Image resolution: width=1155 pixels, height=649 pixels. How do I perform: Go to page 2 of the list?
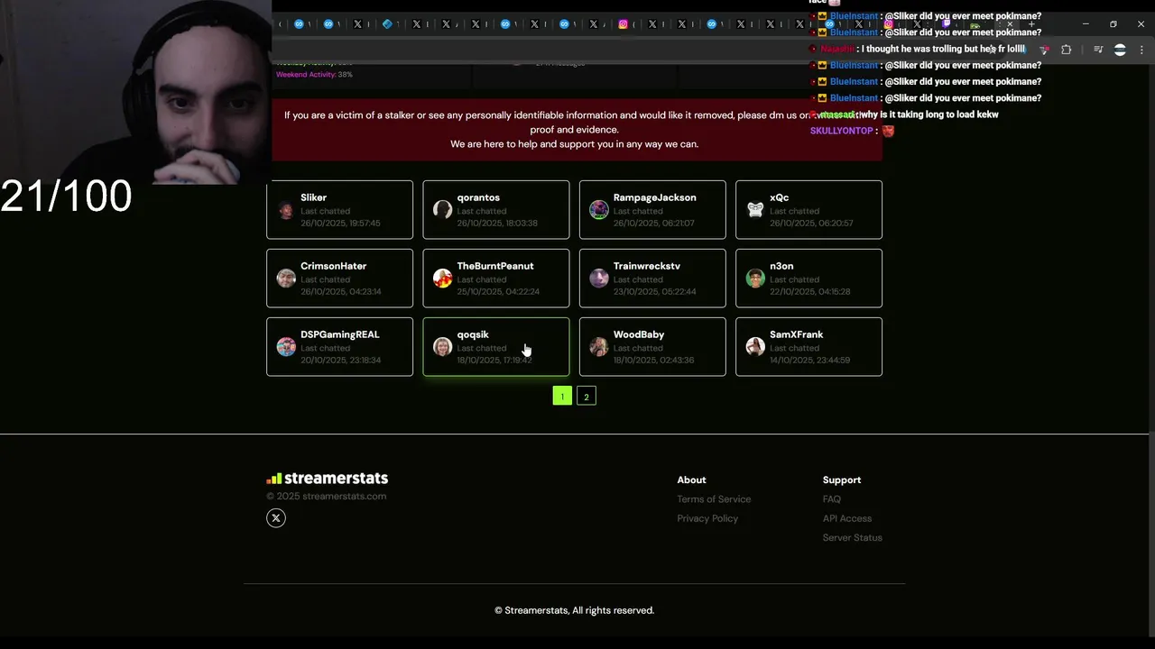tap(586, 396)
